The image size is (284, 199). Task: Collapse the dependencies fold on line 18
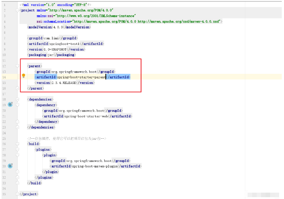(x=17, y=100)
